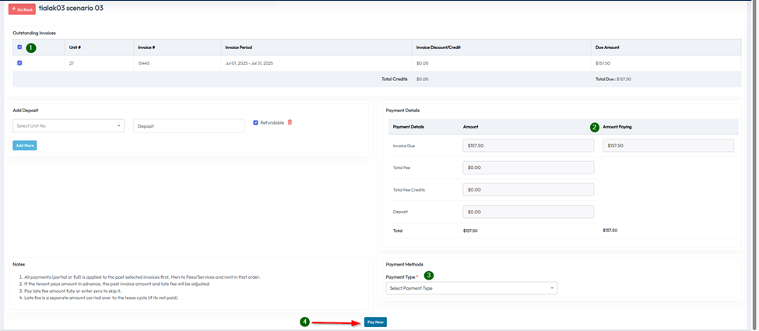Click the Invoice # column header
Viewport: 759px width, 331px height.
point(147,48)
